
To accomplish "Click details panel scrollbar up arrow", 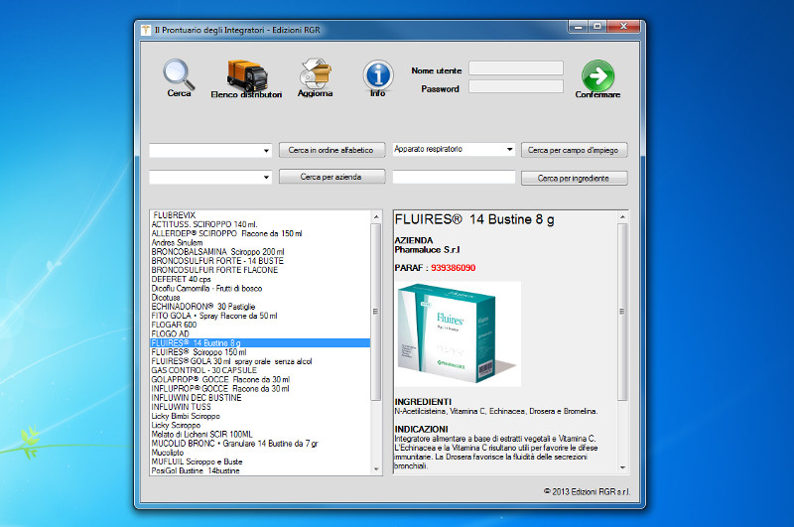I will coord(623,216).
